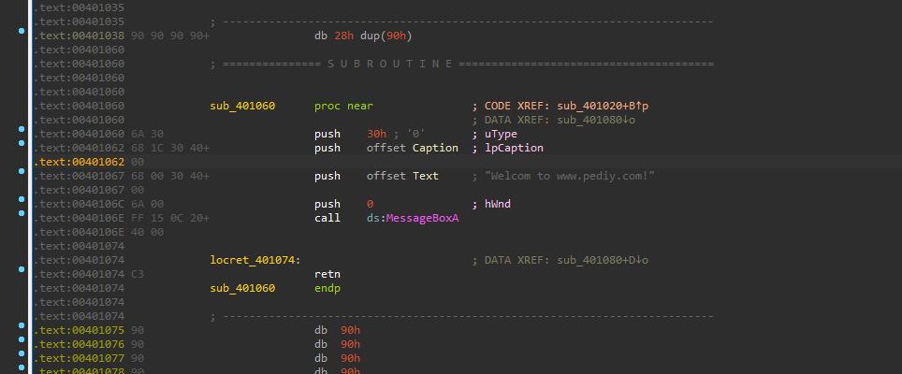Toggle breakpoint dot beside the retn instruction

tap(22, 274)
